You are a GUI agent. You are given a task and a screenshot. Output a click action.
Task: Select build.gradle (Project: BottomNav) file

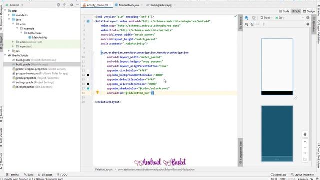coord(34,60)
